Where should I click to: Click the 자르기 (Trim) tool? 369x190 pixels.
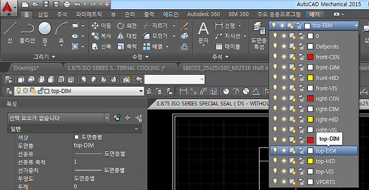pyautogui.click(x=156, y=26)
